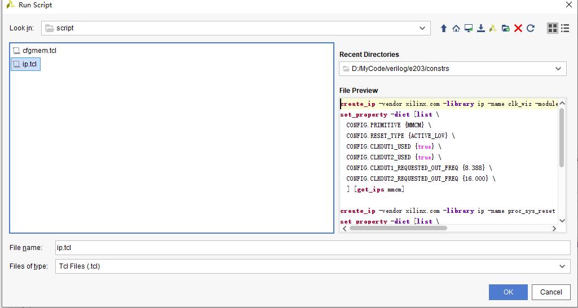Expand the Look in dropdown

click(x=422, y=28)
